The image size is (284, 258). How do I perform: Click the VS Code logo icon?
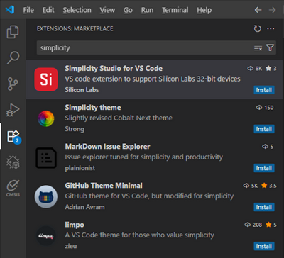(x=10, y=10)
